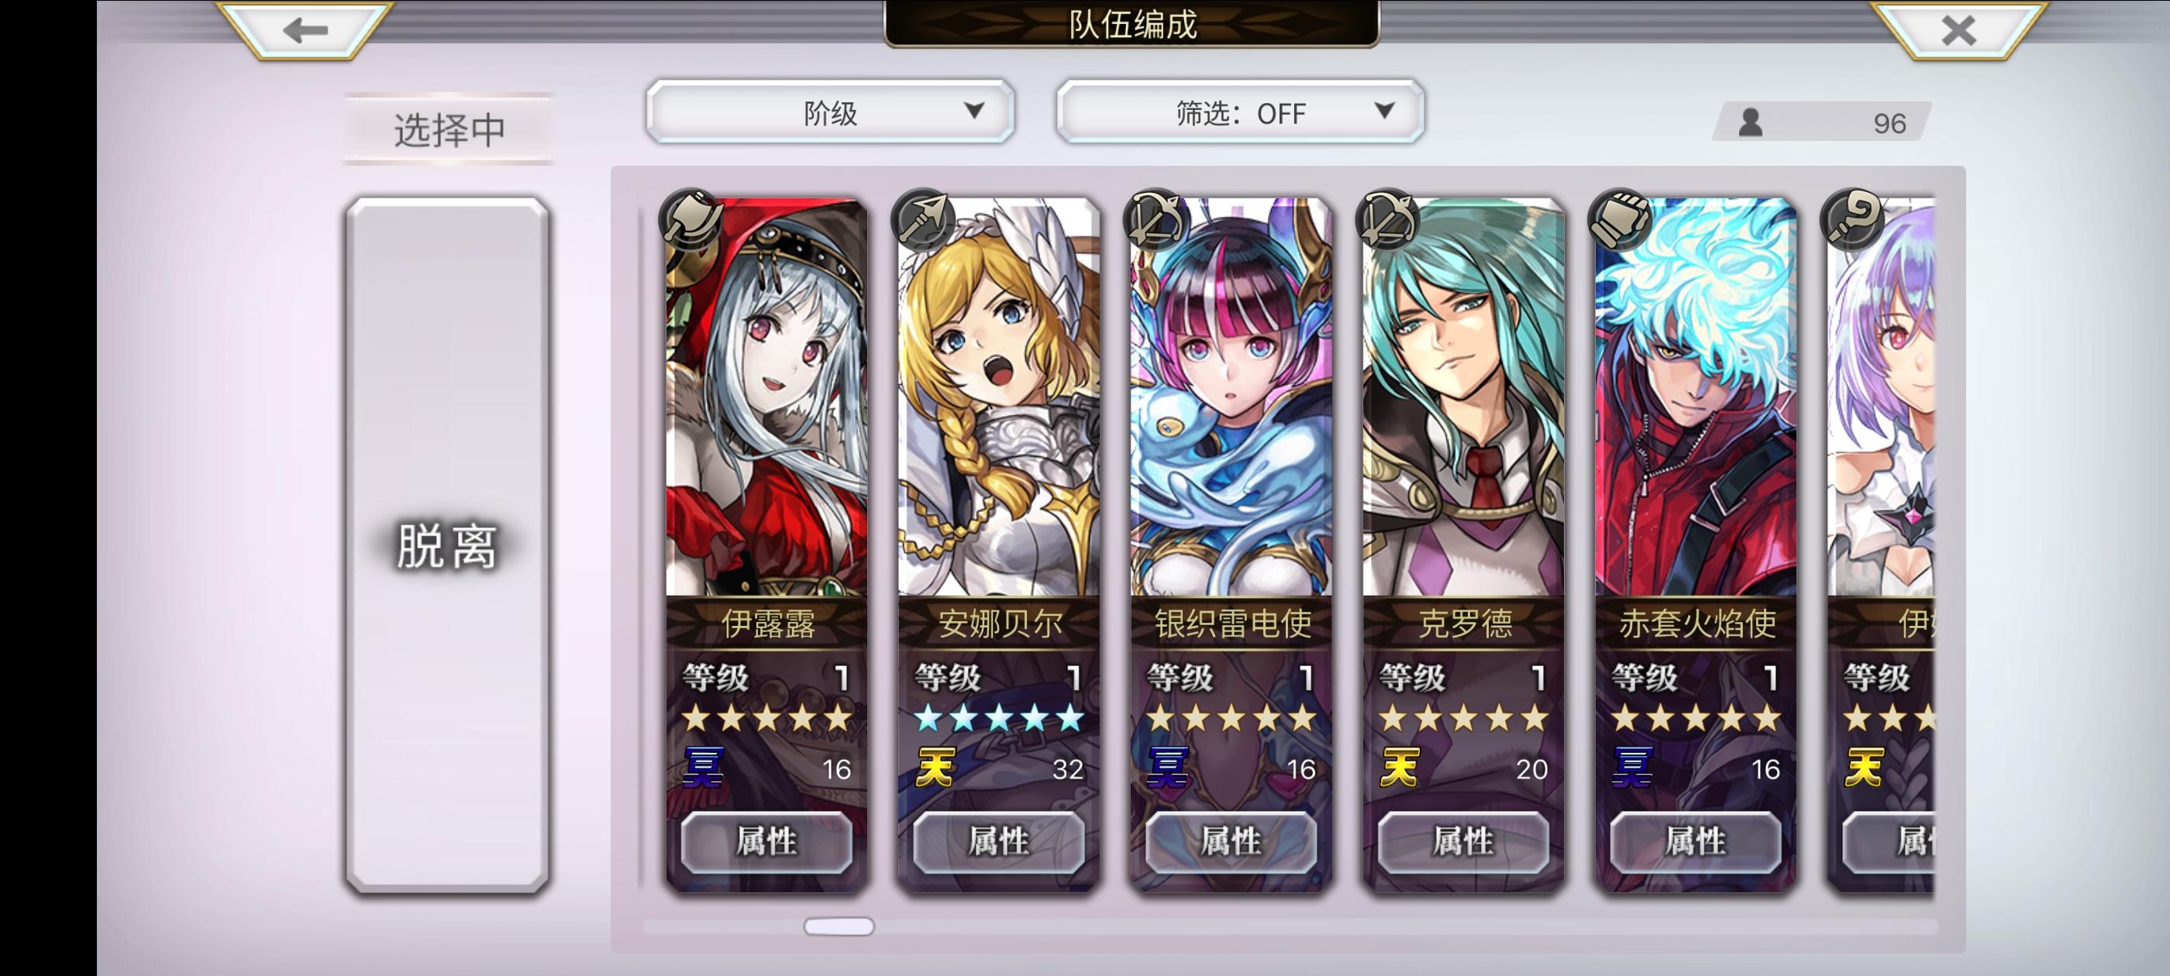Open the 阶级 sort dropdown
Screen dimensions: 2170x976
(x=830, y=112)
